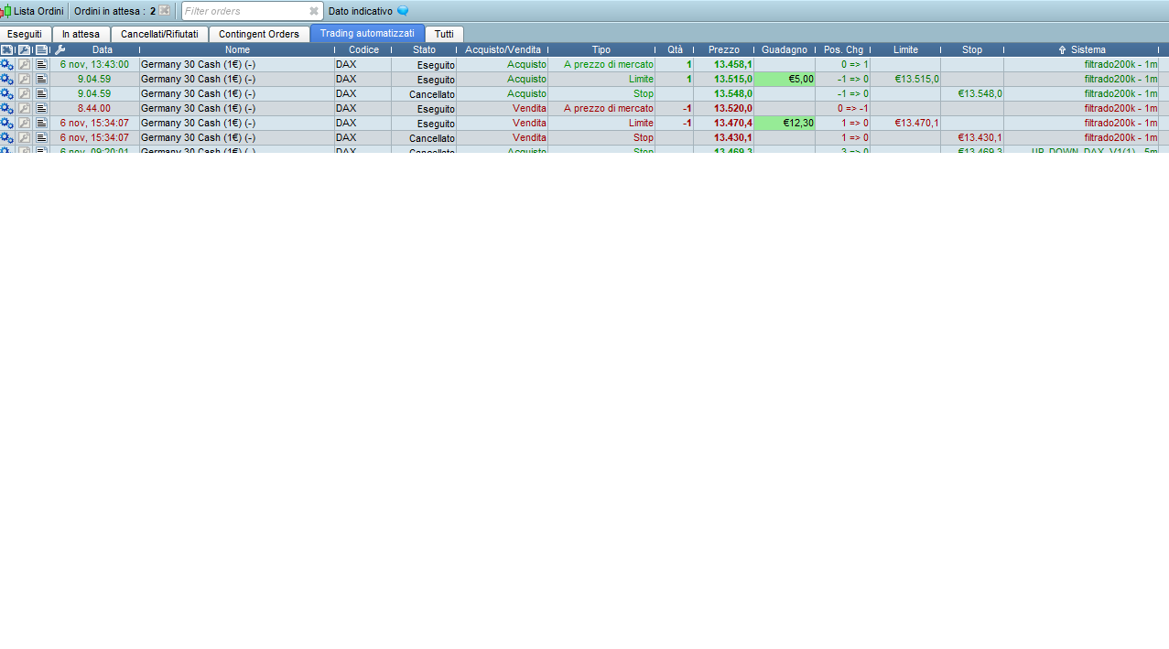Click the wrench settings header icon
The height and width of the screenshot is (649, 1169).
point(60,50)
